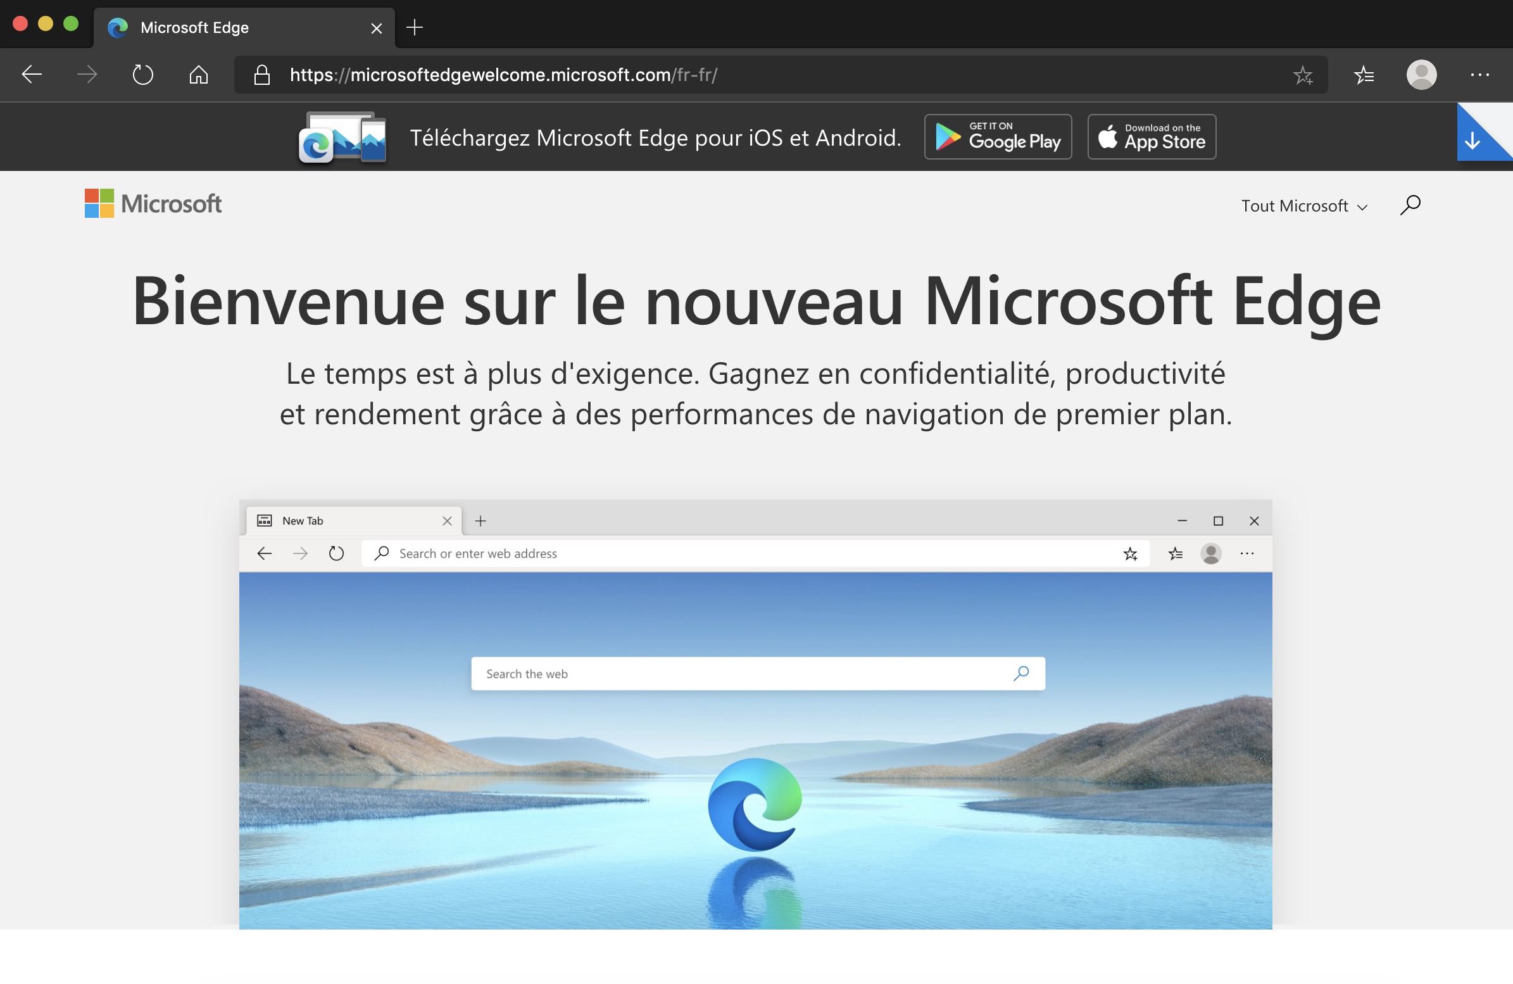Open the favorites list icon
Image resolution: width=1513 pixels, height=984 pixels.
[1364, 75]
